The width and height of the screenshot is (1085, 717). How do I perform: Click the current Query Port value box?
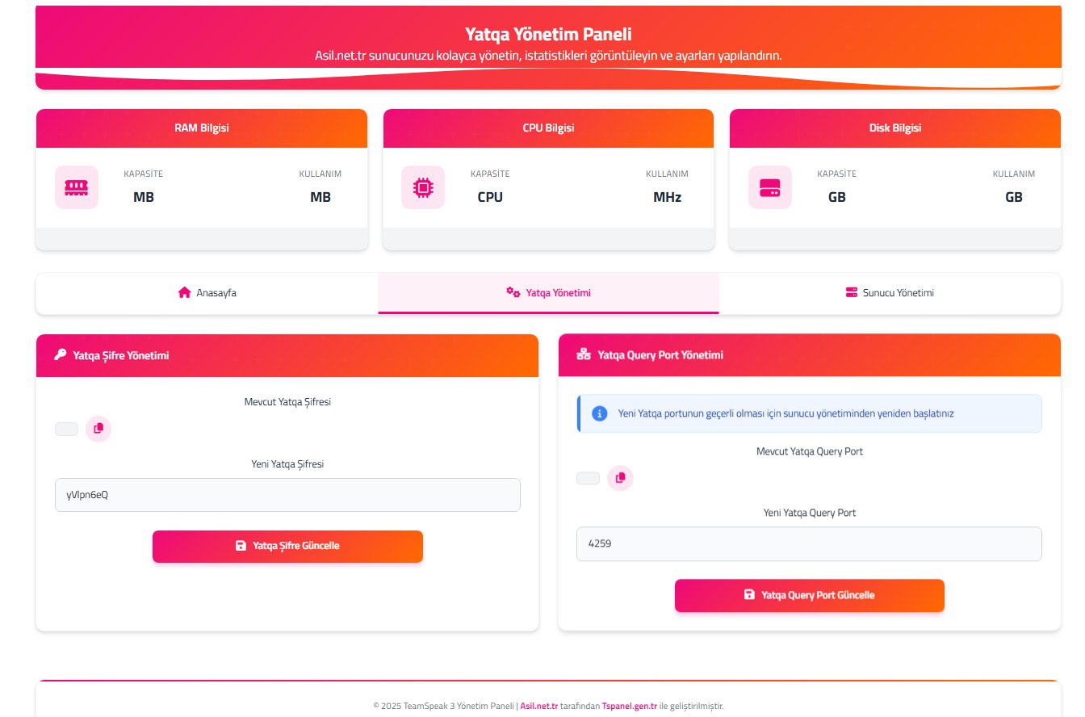(x=588, y=478)
